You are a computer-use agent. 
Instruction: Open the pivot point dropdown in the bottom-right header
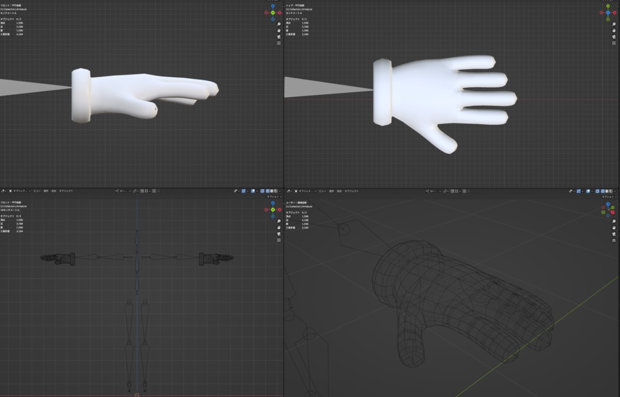(446, 191)
